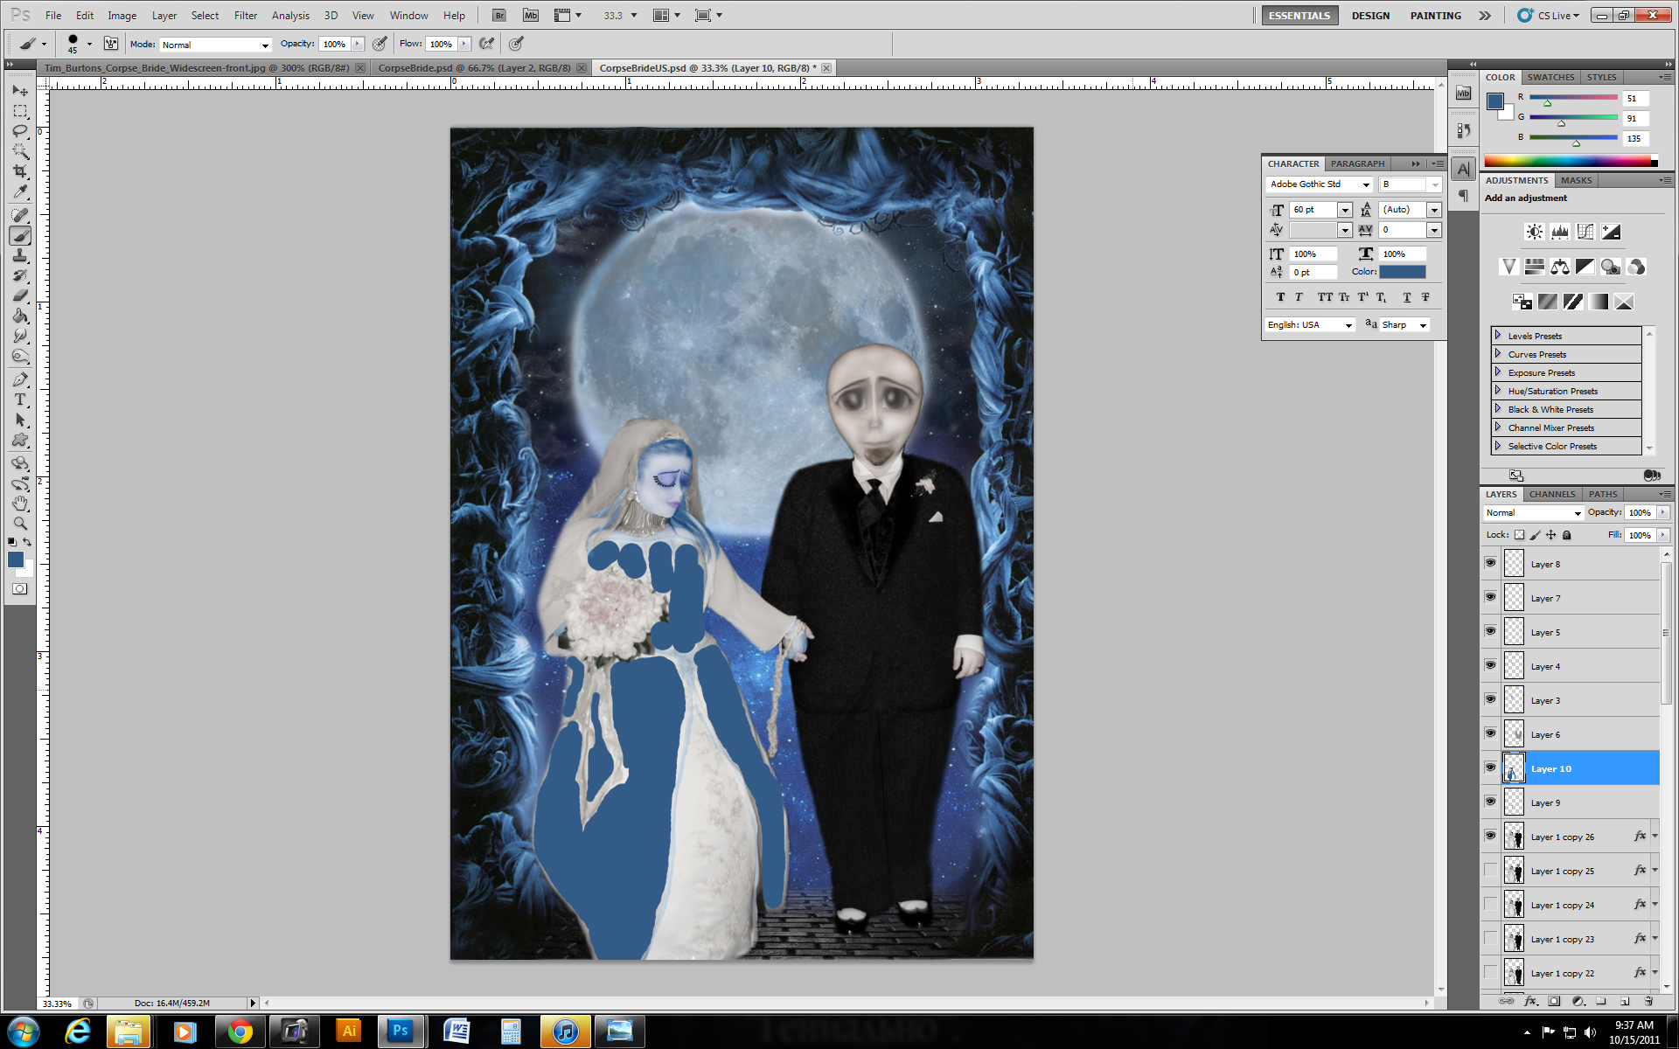Image resolution: width=1679 pixels, height=1049 pixels.
Task: Open the font size dropdown
Action: [1345, 210]
